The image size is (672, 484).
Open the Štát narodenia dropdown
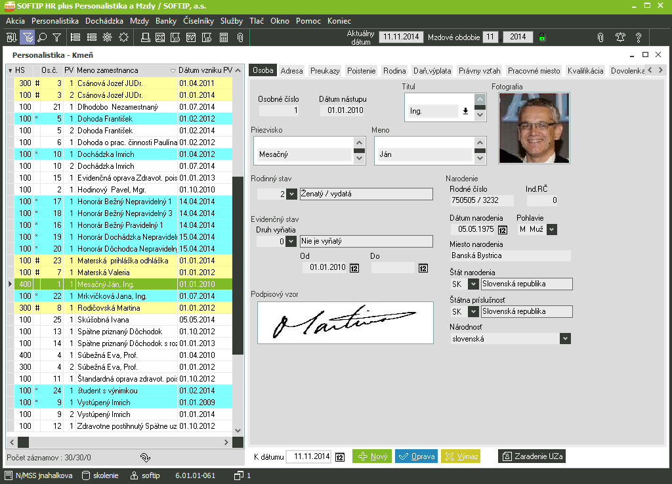(x=472, y=284)
